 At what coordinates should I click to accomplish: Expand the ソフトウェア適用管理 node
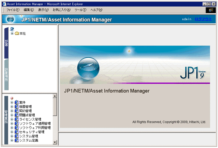(12, 123)
